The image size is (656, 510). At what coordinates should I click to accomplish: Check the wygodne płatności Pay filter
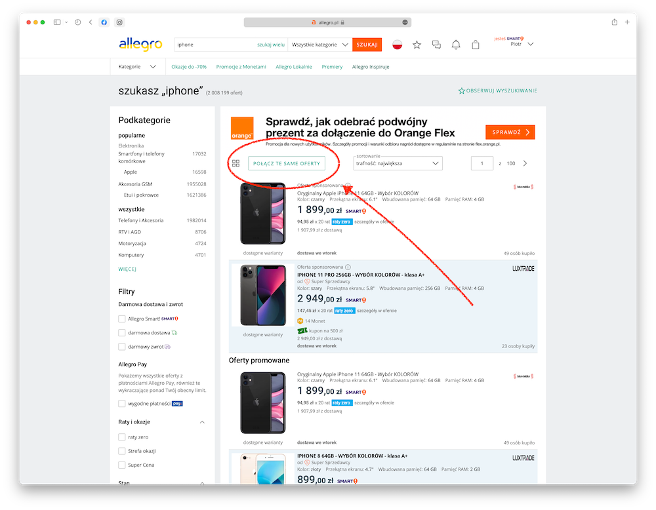tap(122, 403)
